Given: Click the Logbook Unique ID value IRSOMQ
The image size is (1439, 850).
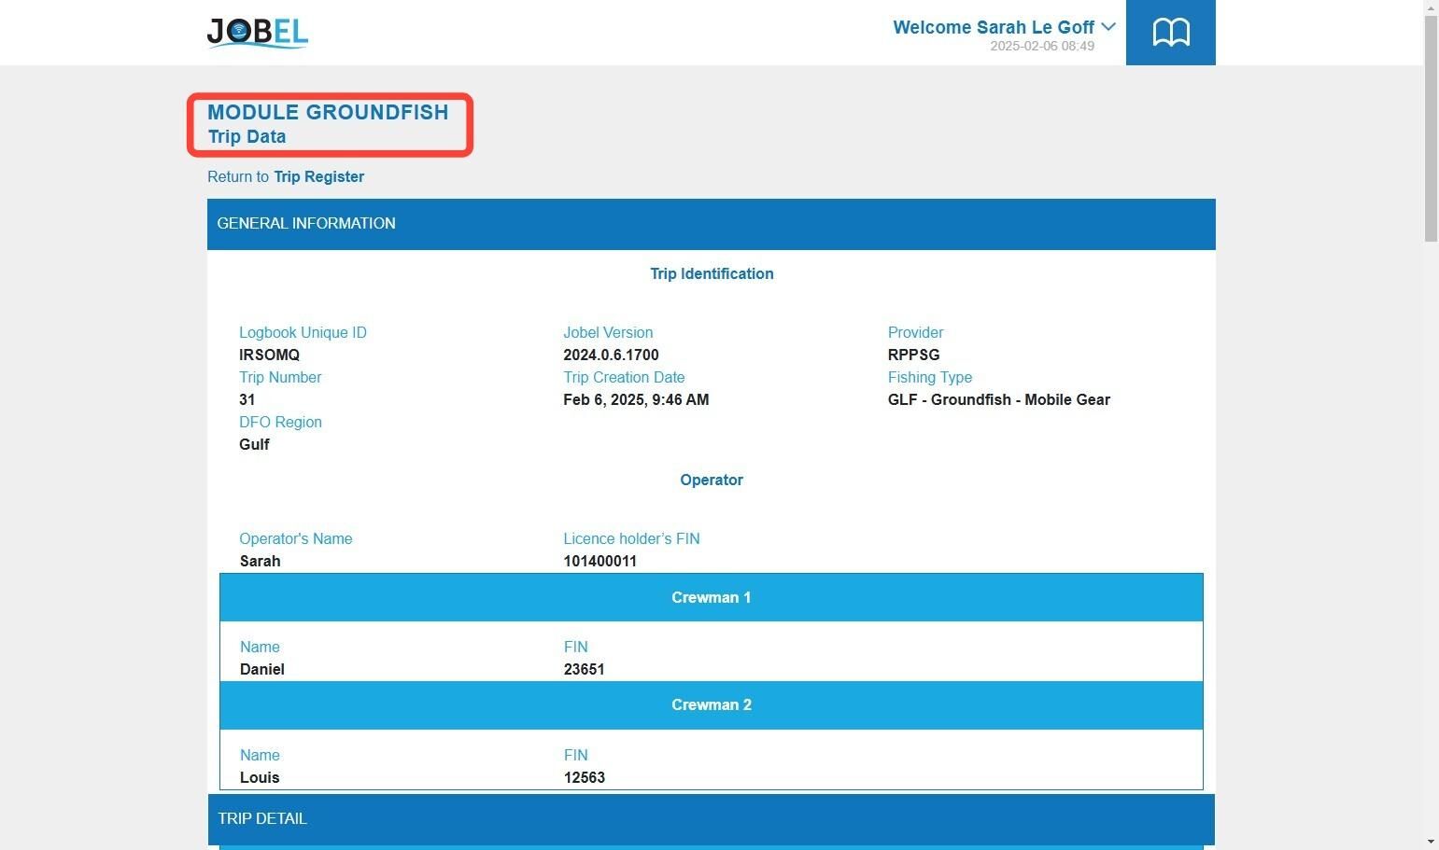Looking at the screenshot, I should [269, 355].
